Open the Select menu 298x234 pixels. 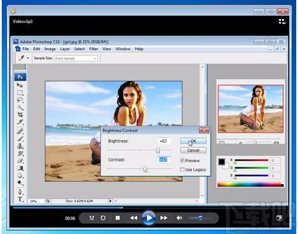(x=80, y=49)
